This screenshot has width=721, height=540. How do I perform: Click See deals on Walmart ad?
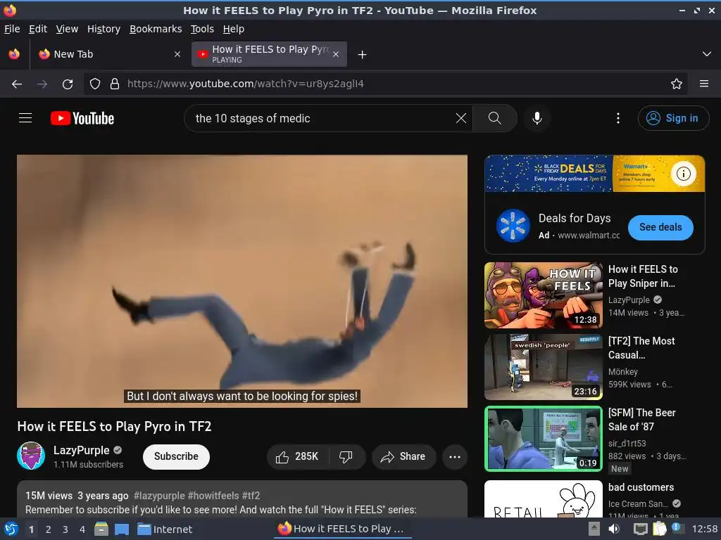pos(660,227)
